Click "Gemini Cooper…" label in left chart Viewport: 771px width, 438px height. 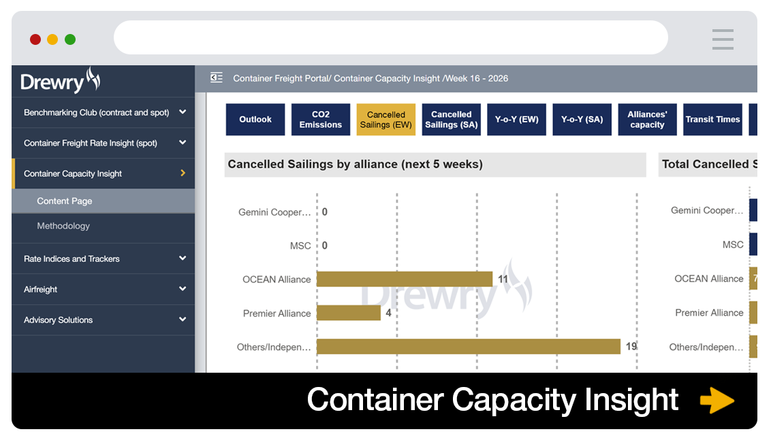tap(274, 212)
